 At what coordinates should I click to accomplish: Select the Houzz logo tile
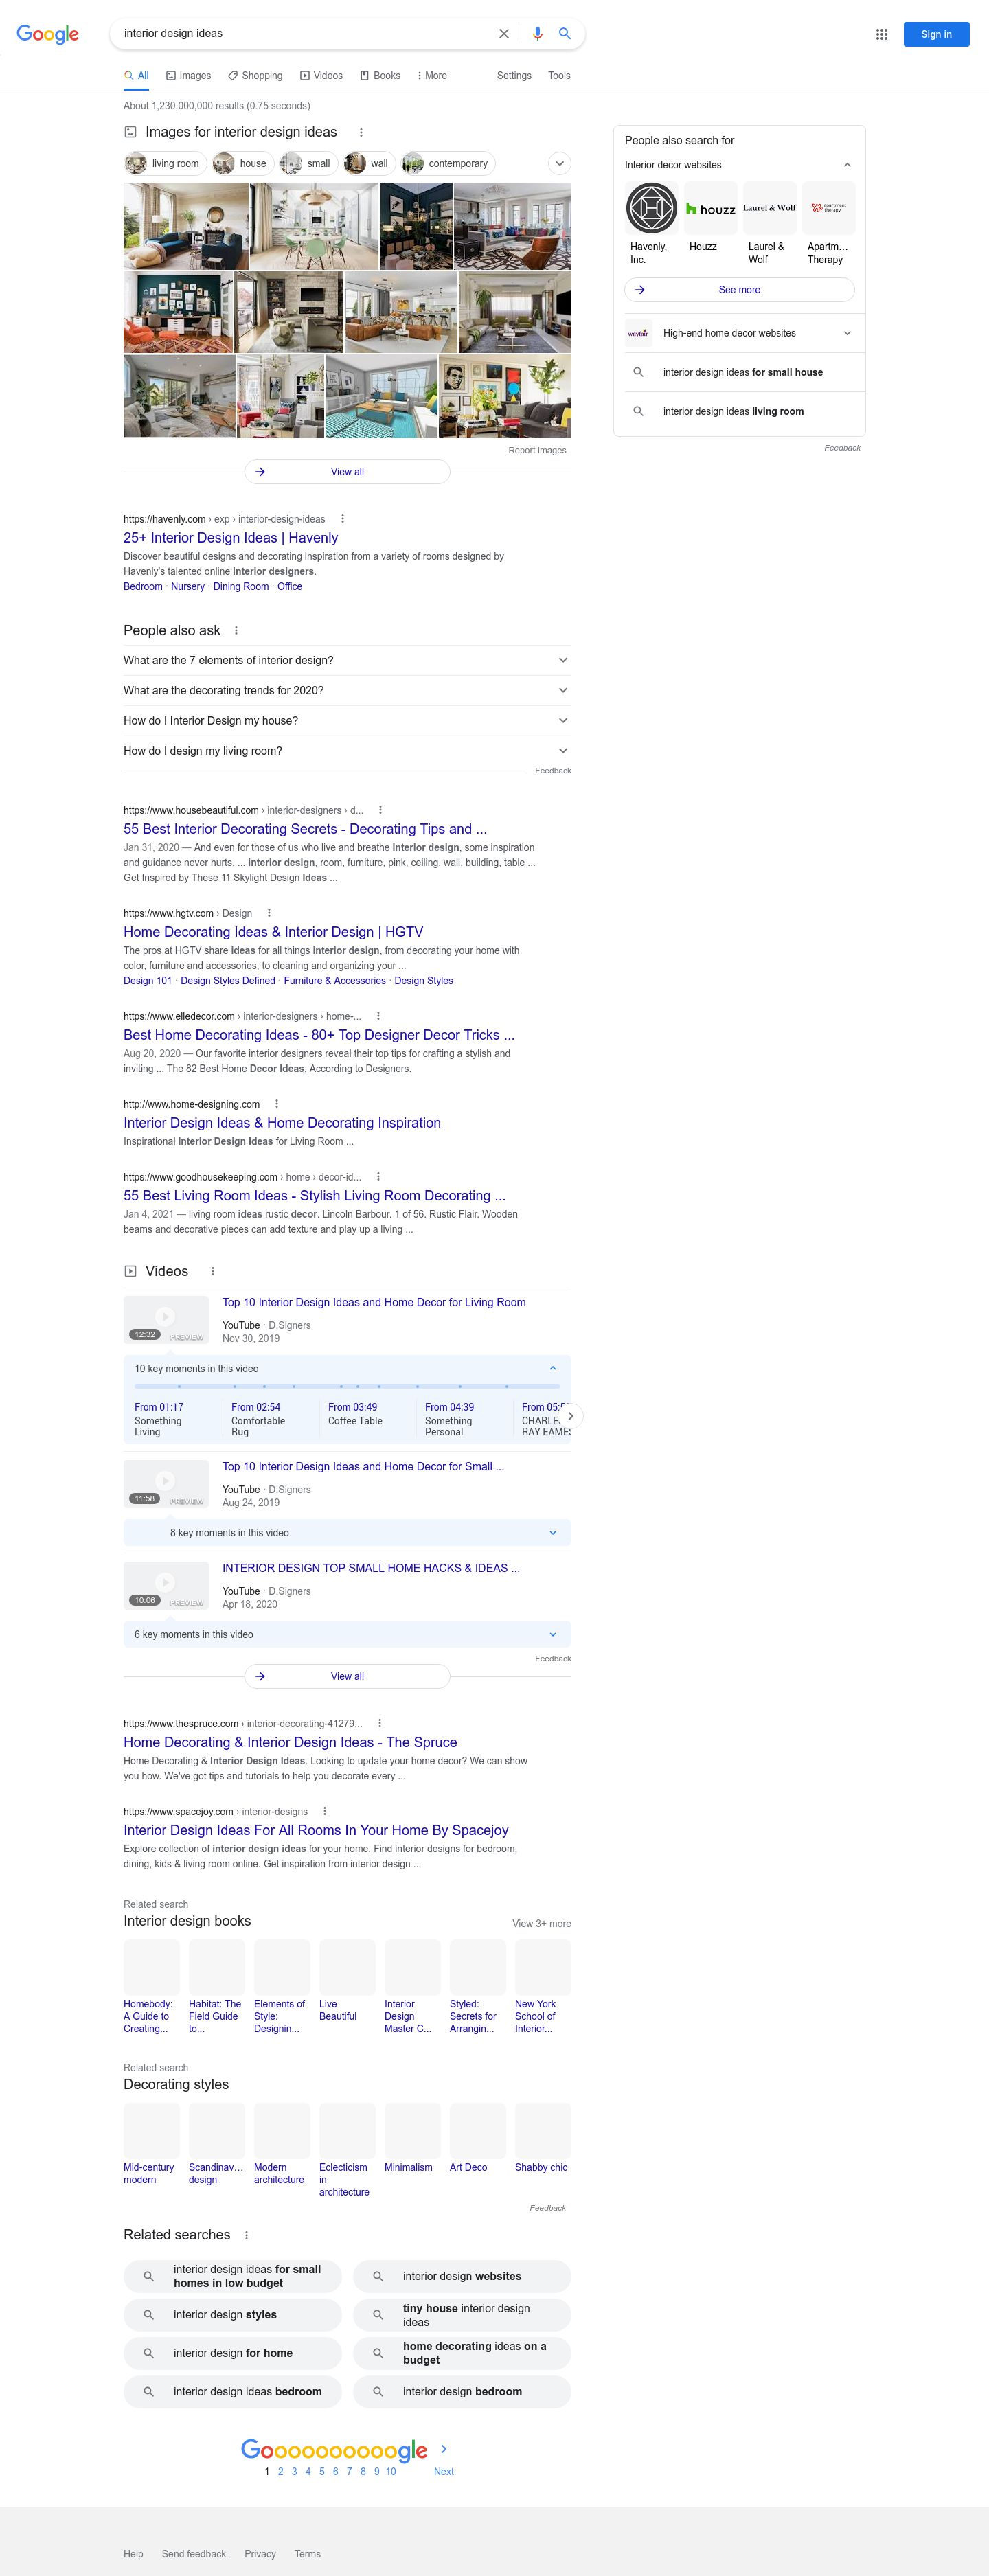(x=711, y=208)
